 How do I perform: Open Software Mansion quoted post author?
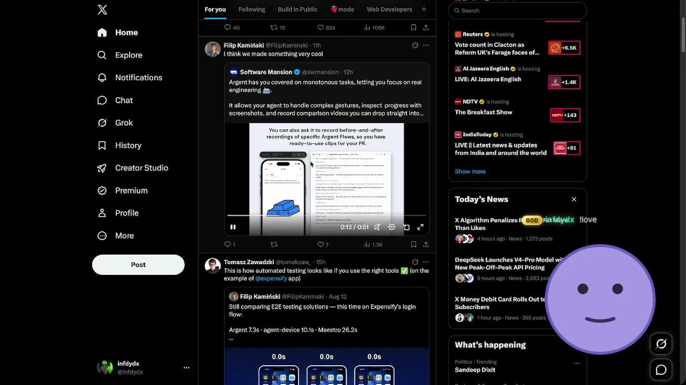click(266, 72)
